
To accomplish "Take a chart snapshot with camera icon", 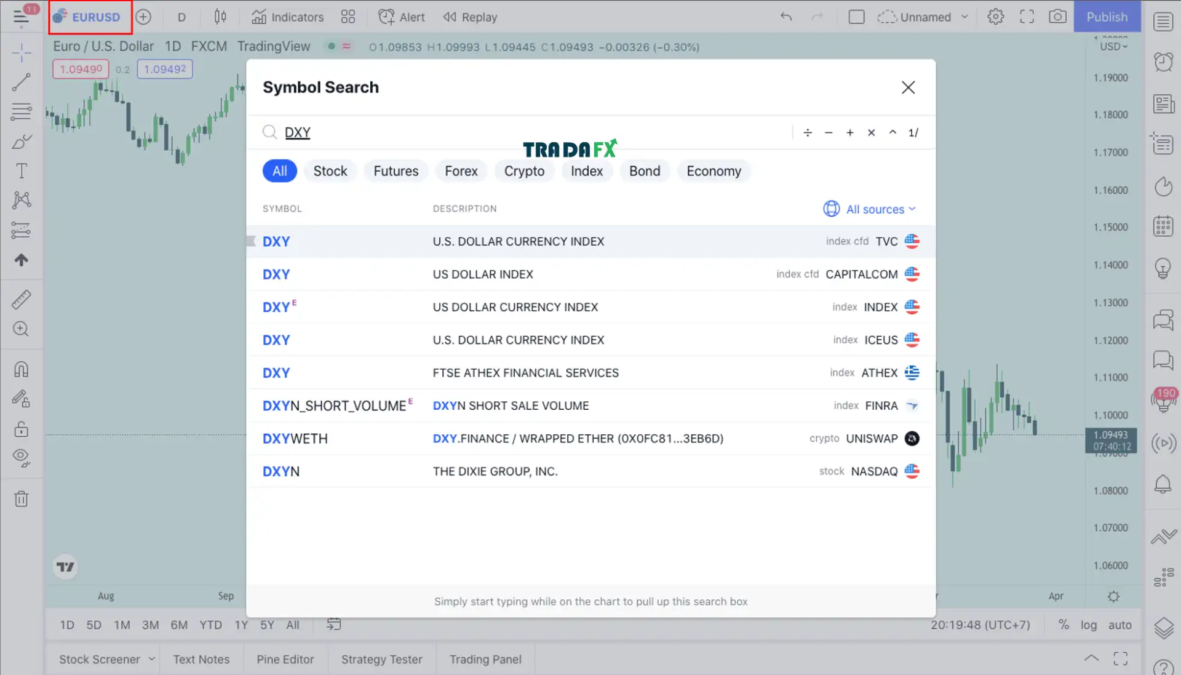I will 1057,17.
